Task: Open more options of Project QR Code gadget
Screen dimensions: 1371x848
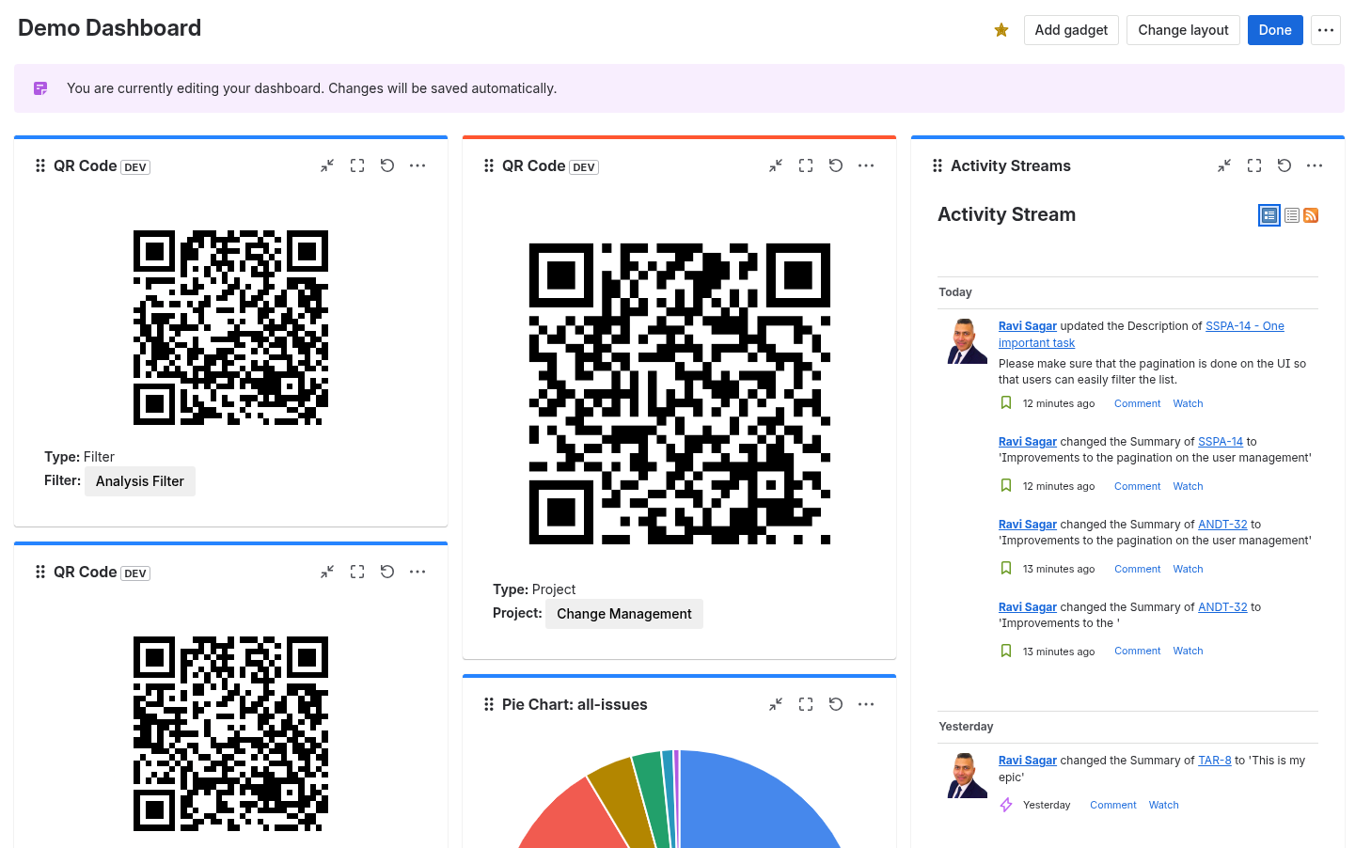Action: click(866, 165)
